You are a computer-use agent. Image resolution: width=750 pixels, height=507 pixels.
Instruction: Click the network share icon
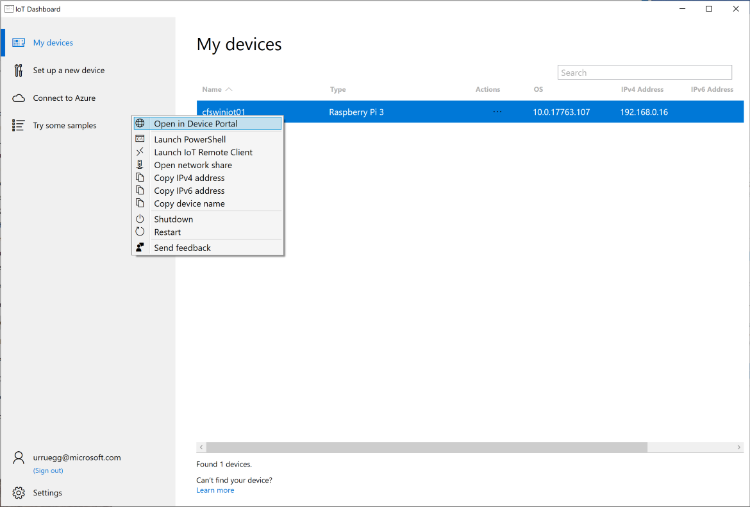coord(140,165)
